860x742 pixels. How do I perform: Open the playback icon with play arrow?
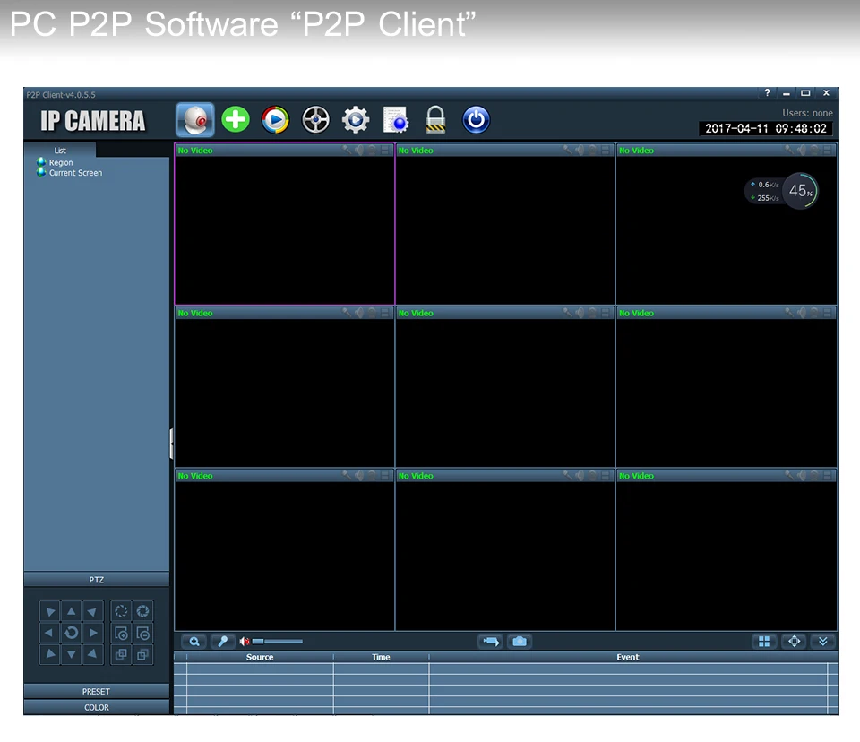click(x=275, y=120)
